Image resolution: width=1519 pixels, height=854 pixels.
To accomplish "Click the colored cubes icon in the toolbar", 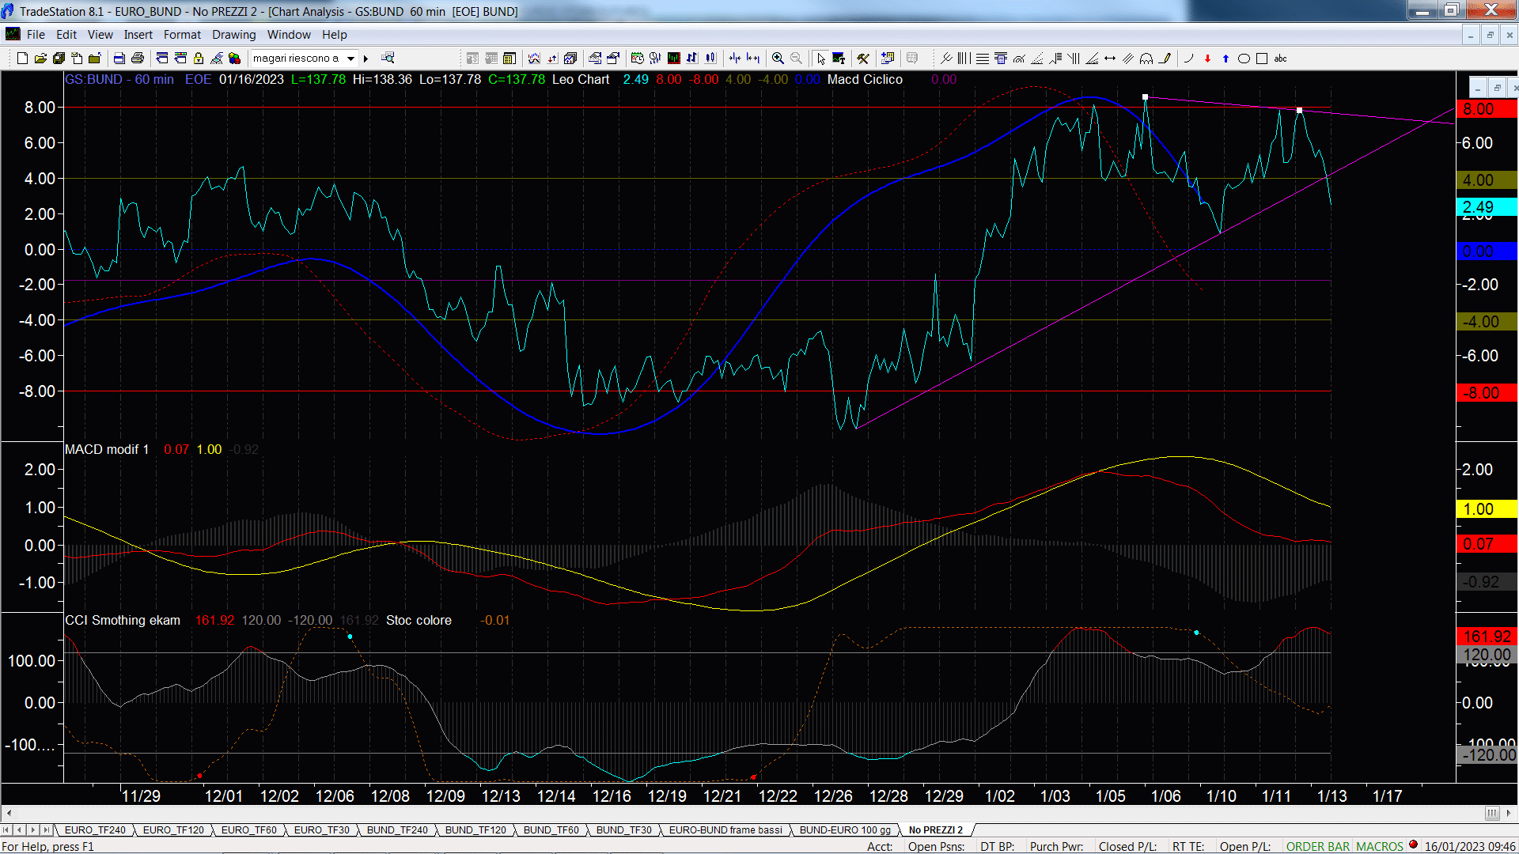I will [234, 59].
